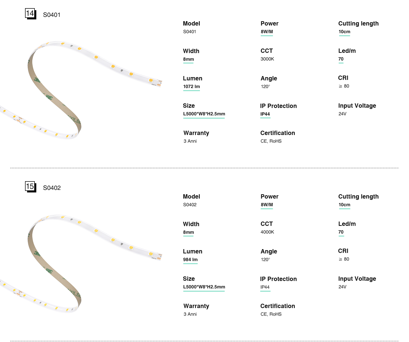This screenshot has height=342, width=409.
Task: Open the S0402 LED strip image
Action: click(81, 263)
